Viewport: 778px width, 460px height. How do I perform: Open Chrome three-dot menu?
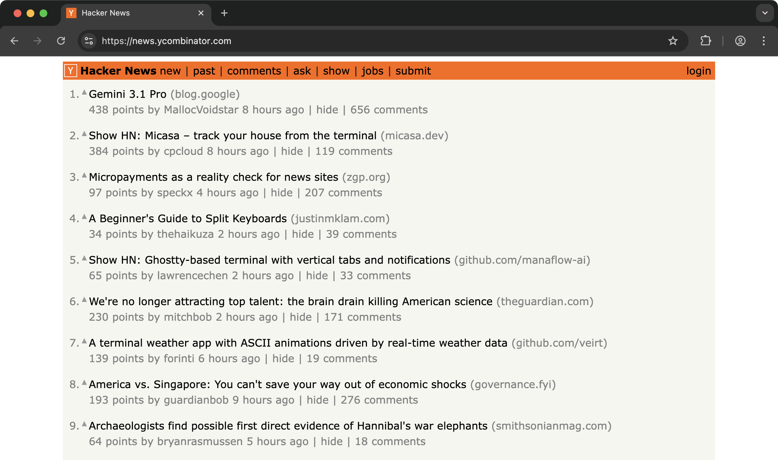pos(764,41)
